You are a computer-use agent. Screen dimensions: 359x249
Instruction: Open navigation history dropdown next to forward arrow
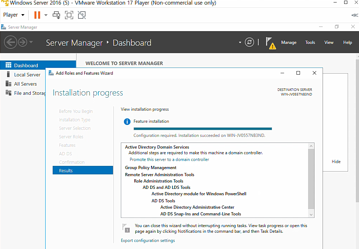31,42
